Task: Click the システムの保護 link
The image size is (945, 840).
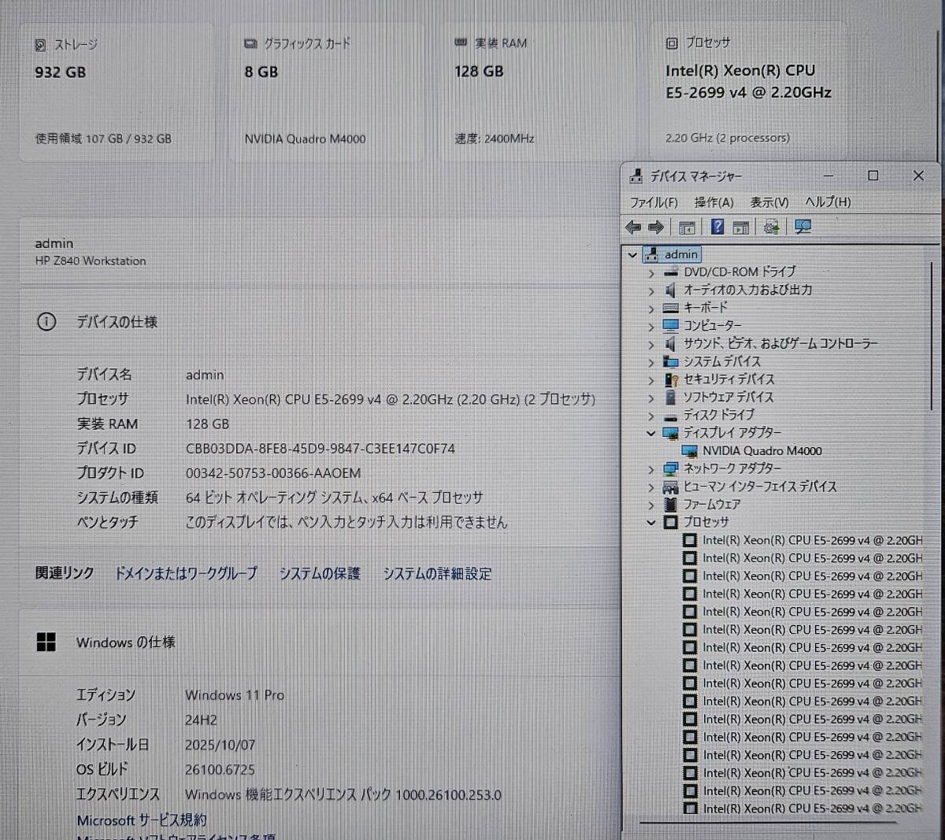Action: pos(320,574)
